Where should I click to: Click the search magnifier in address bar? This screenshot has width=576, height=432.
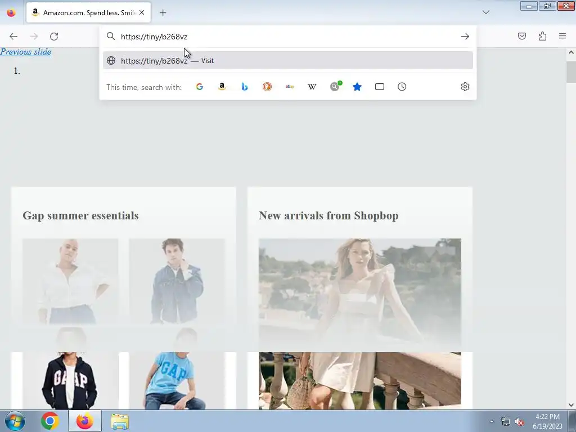tap(111, 36)
